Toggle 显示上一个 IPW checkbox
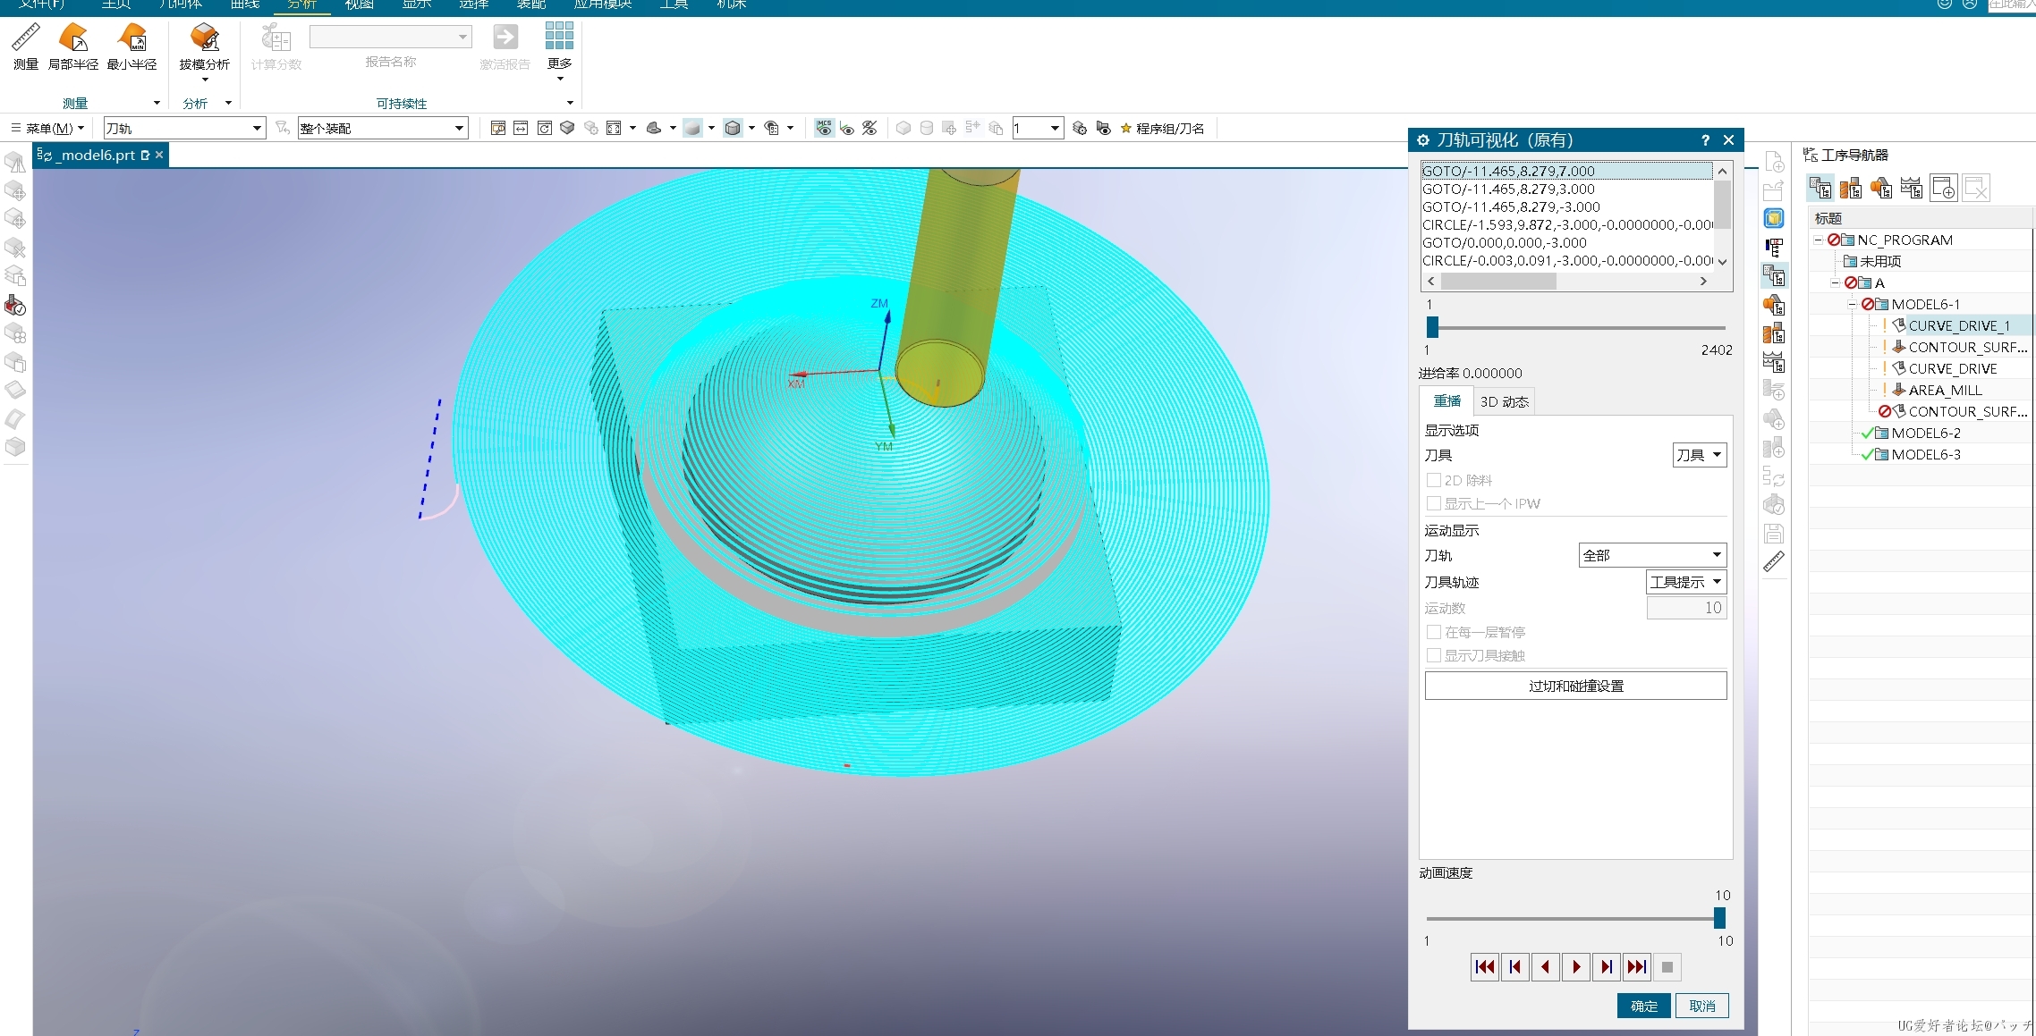The image size is (2036, 1036). (1434, 503)
